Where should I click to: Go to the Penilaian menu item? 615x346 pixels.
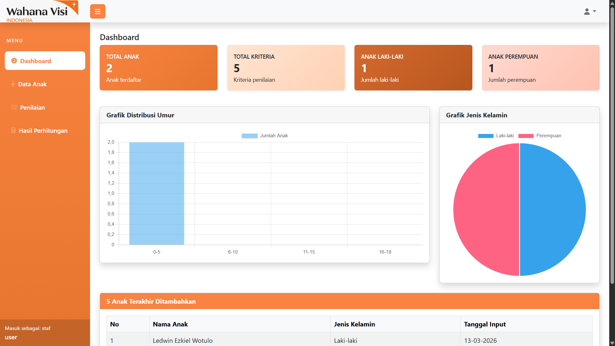click(x=32, y=107)
